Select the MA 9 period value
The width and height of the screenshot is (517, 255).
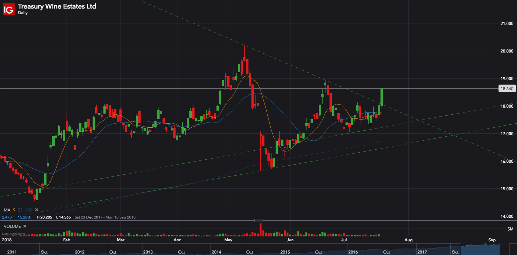pos(15,210)
